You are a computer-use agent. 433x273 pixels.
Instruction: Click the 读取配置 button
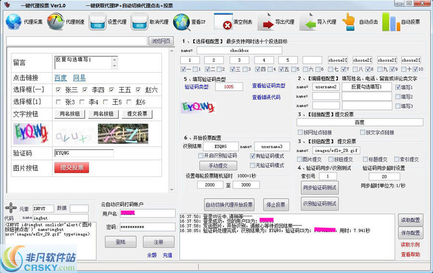pos(410,220)
